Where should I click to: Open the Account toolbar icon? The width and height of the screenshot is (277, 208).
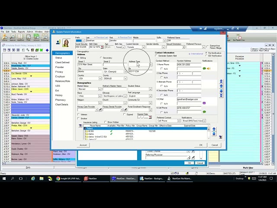(36, 37)
